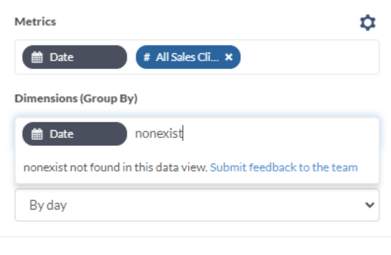This screenshot has height=255, width=391.
Task: Remove All Sales Cli... metric with x
Action: point(228,57)
